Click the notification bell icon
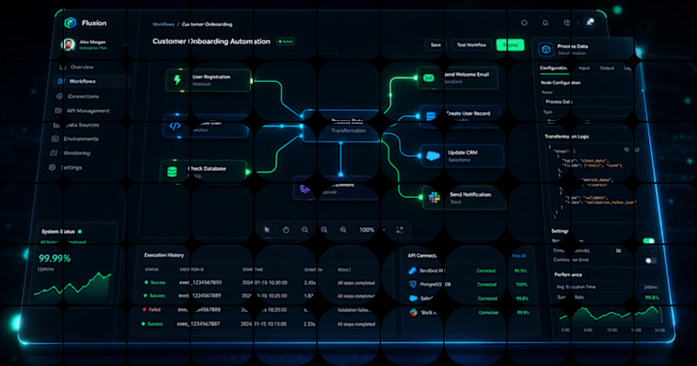The image size is (697, 366). tap(545, 23)
